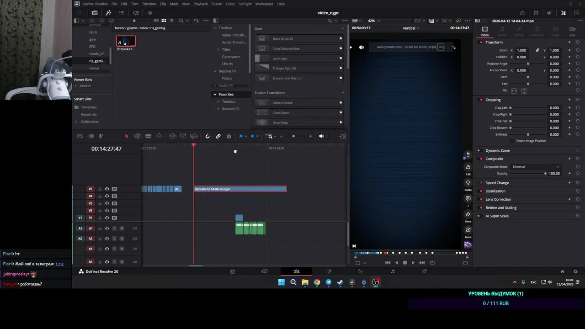Select the arrow Selection Mode tool
Viewport: 585px width, 329px height.
(127, 136)
